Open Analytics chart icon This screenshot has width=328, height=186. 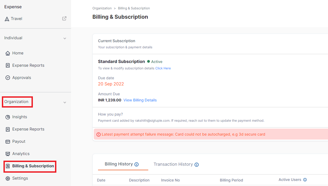pos(8,154)
